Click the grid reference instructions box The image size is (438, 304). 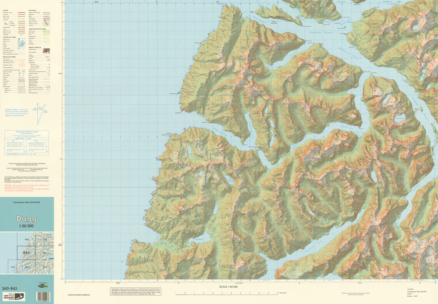click(27, 142)
